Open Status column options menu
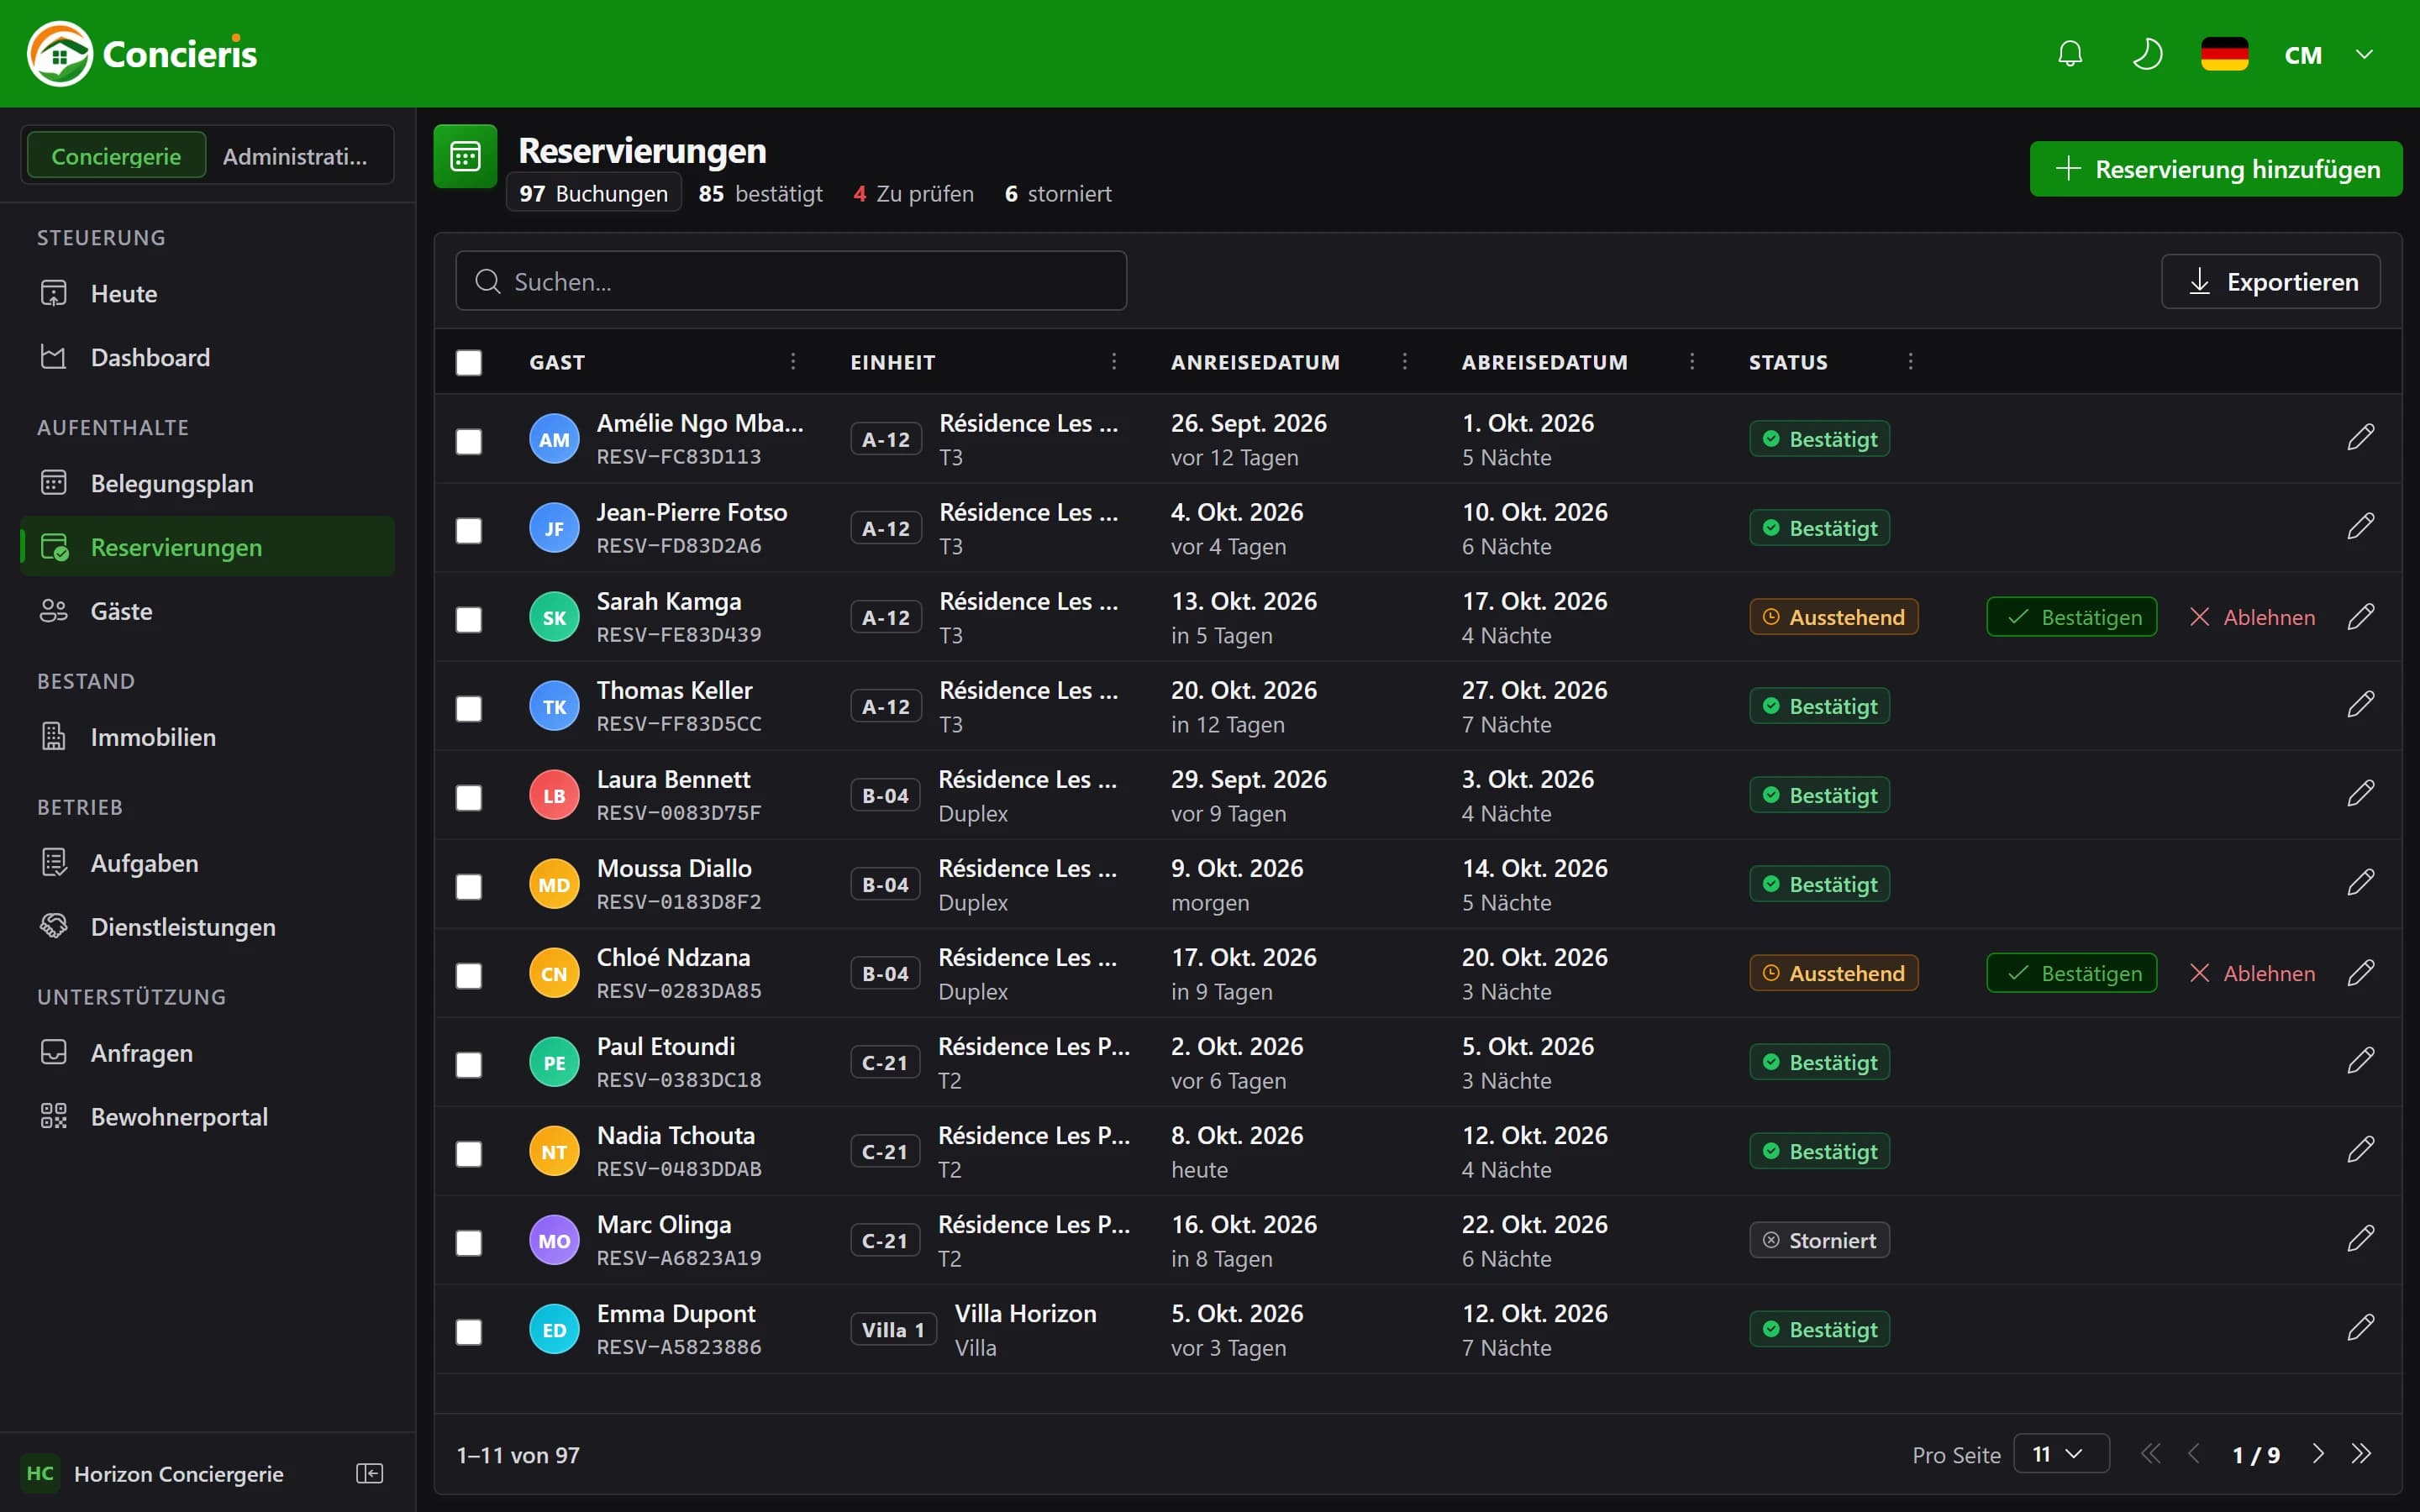The image size is (2420, 1512). coord(1910,361)
